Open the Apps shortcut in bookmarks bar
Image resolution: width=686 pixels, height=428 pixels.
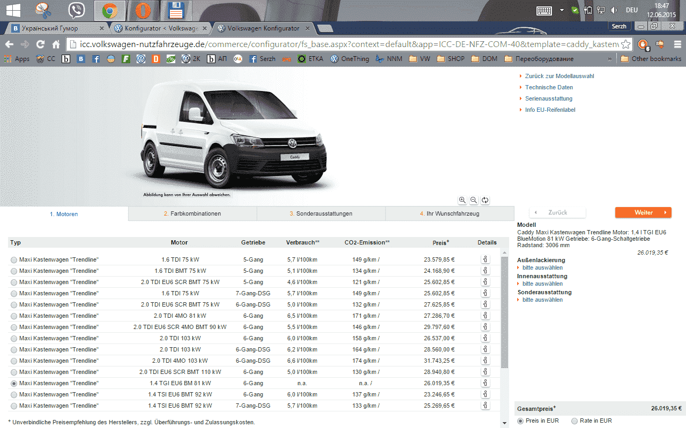(17, 59)
